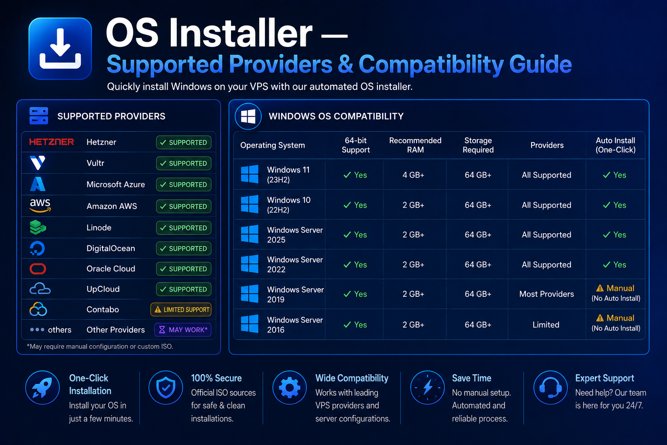Click the Microsoft Azure provider name
This screenshot has height=445, width=667.
116,184
